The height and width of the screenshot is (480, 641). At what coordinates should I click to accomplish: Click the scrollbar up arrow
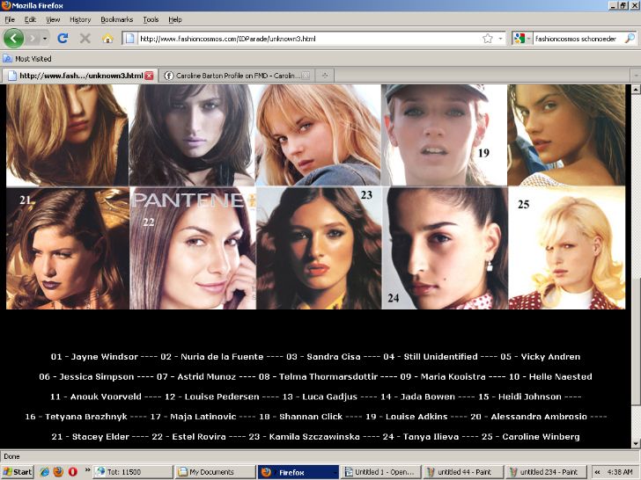(636, 89)
